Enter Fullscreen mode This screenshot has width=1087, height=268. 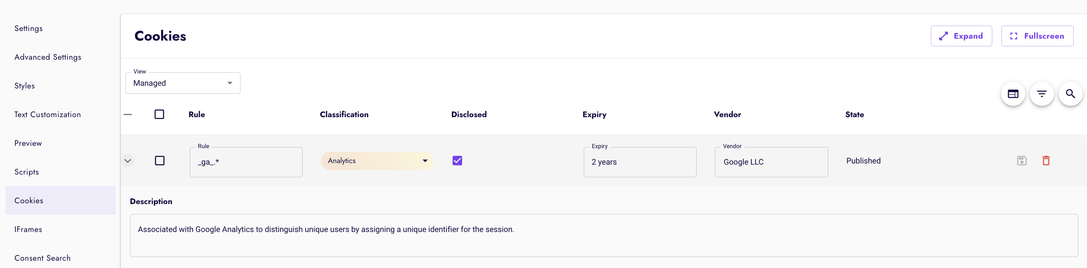(x=1037, y=36)
